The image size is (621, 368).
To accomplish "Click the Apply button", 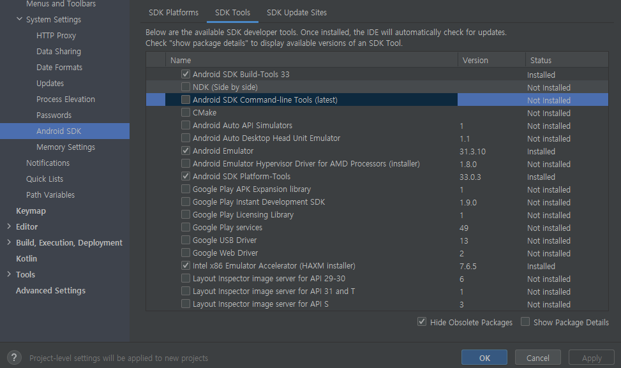I will coord(592,358).
